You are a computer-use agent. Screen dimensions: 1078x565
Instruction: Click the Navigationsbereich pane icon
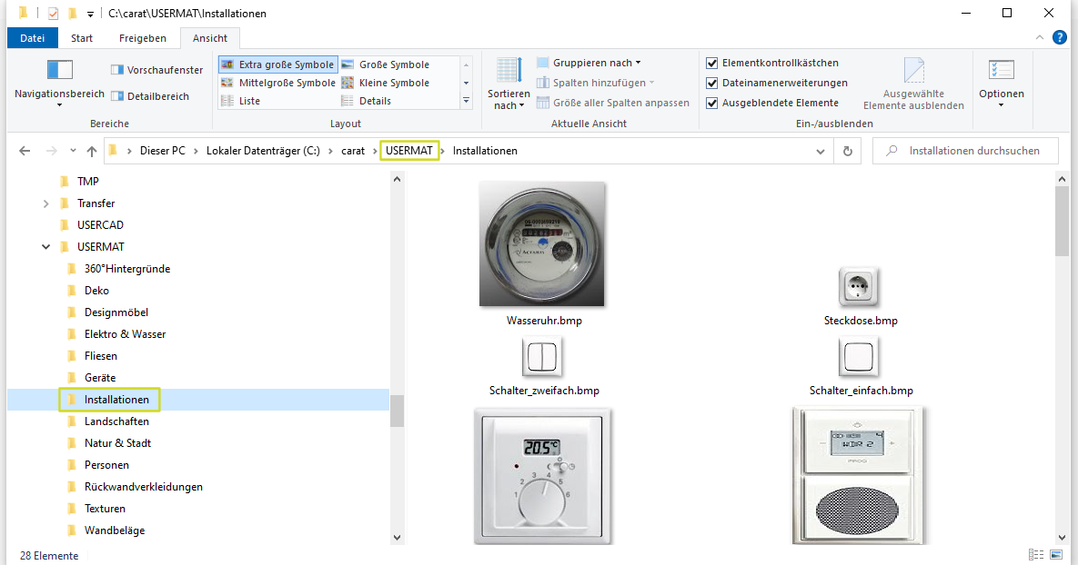[60, 70]
